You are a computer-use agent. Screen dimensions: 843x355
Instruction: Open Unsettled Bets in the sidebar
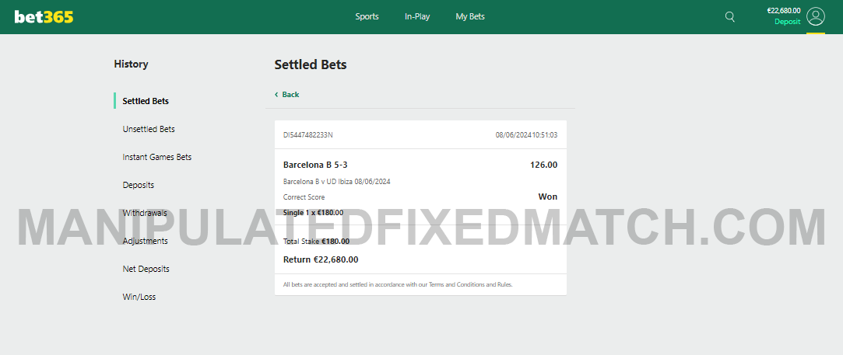point(149,129)
